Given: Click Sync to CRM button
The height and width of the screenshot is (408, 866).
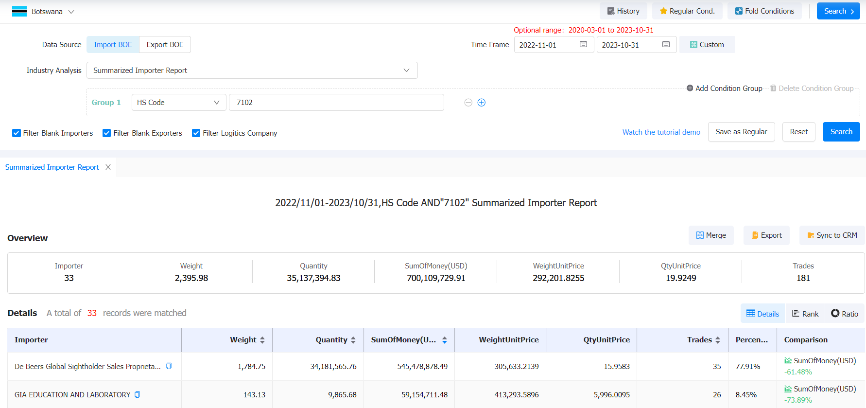Looking at the screenshot, I should [x=832, y=235].
